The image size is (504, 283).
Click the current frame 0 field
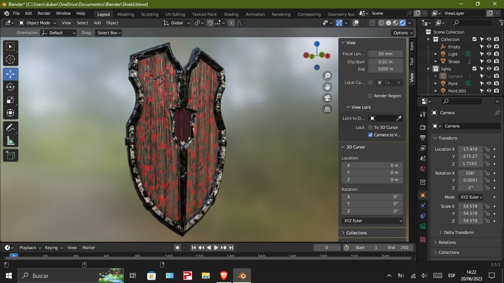pos(327,248)
